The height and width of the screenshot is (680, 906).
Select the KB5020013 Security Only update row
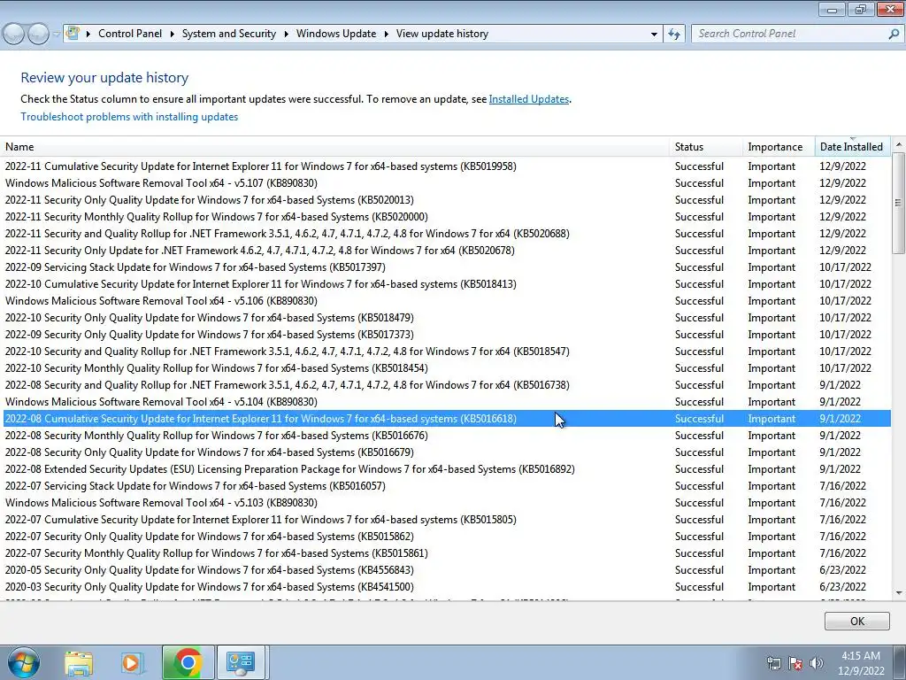pos(447,200)
